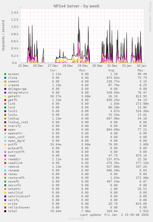
Task: Select the '25 Dec' date label
Action: coord(23,66)
